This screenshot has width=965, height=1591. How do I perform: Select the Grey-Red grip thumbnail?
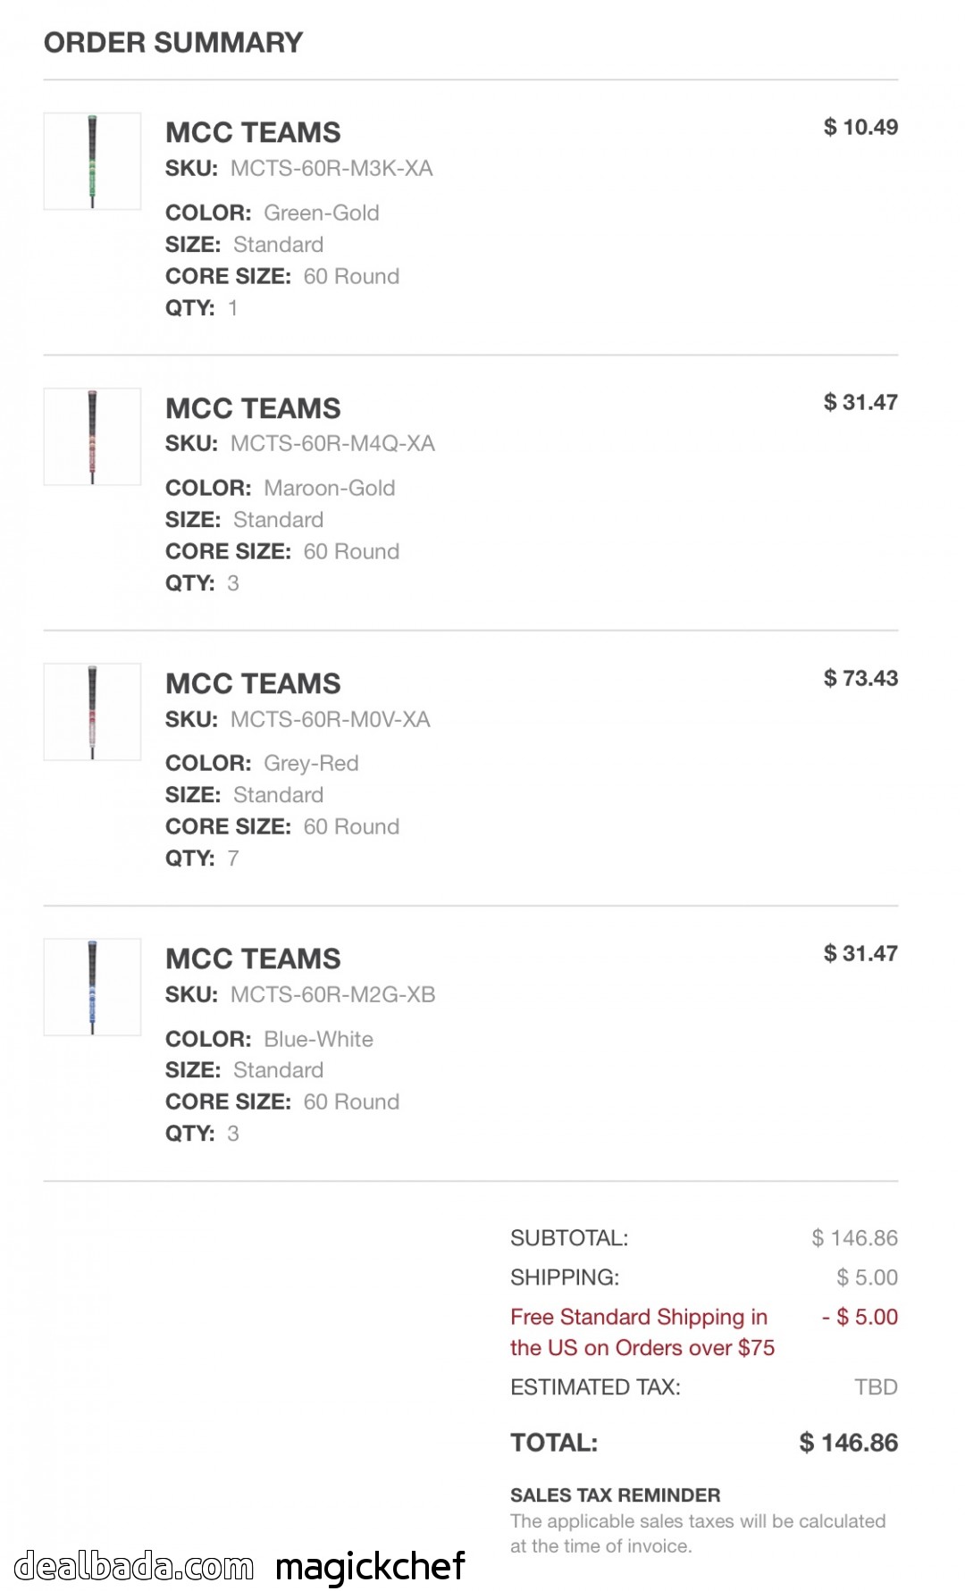[x=92, y=712]
